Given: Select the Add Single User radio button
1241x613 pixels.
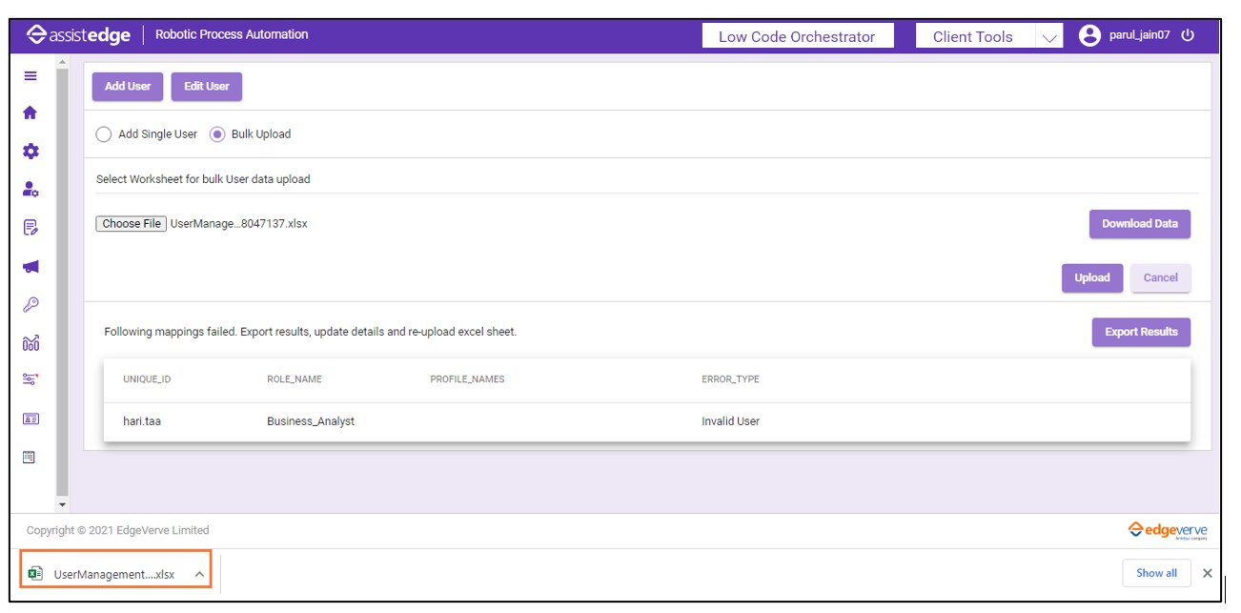Looking at the screenshot, I should coord(104,134).
